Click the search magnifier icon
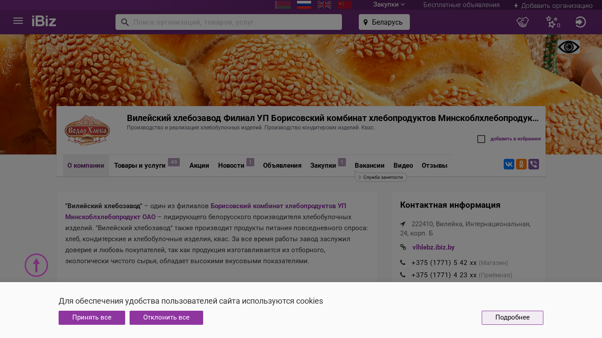Screen dimensions: 602x338 coord(125,22)
